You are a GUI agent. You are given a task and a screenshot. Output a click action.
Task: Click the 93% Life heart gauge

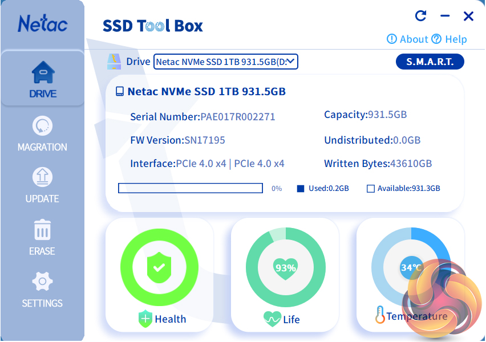pos(285,267)
